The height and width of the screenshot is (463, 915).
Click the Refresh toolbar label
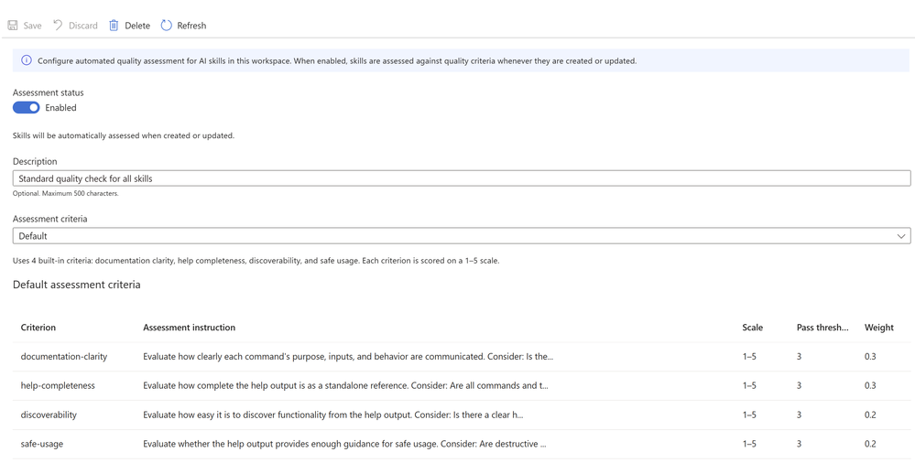pyautogui.click(x=191, y=26)
